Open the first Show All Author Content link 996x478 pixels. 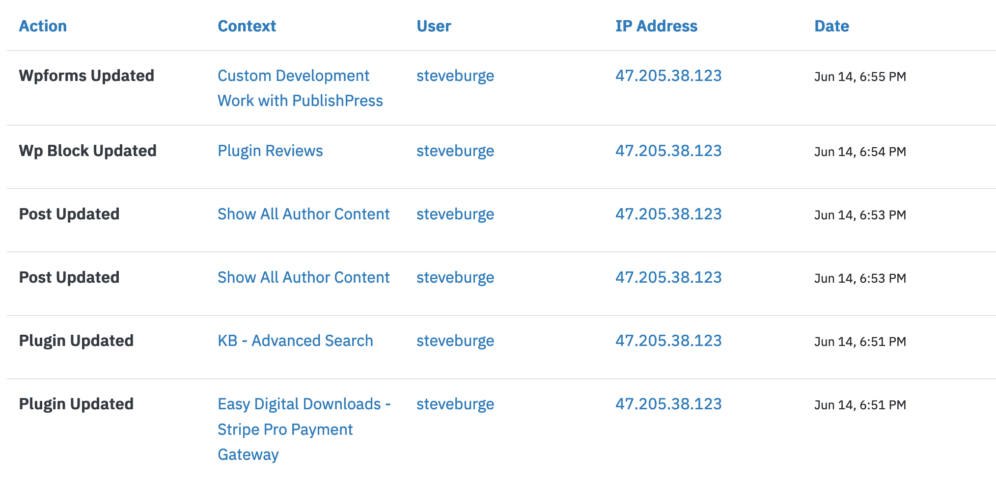[x=304, y=214]
